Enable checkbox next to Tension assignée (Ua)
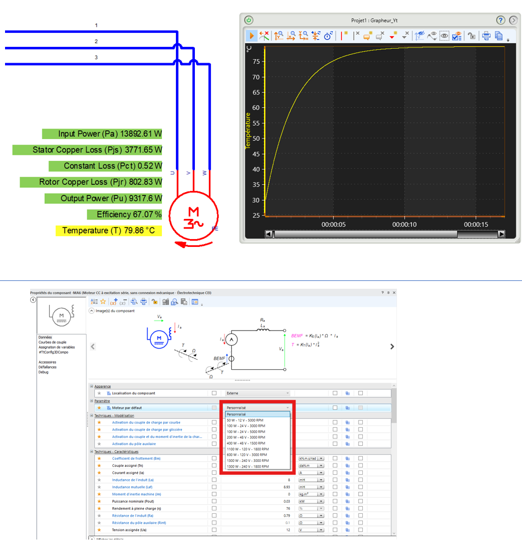 coord(214,530)
